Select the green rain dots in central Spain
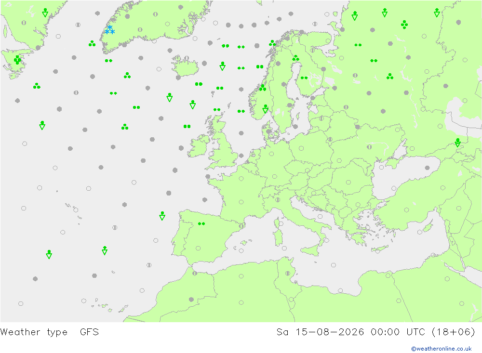 [x=201, y=223]
